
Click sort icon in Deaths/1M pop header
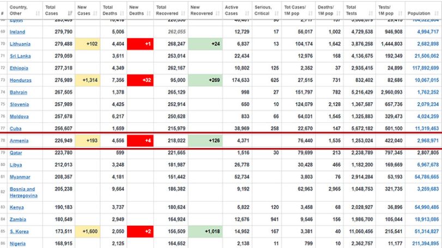(338, 13)
